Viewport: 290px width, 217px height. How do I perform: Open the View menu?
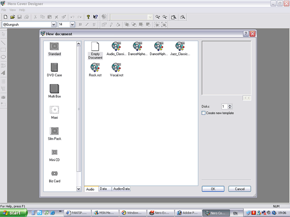pyautogui.click(x=13, y=10)
